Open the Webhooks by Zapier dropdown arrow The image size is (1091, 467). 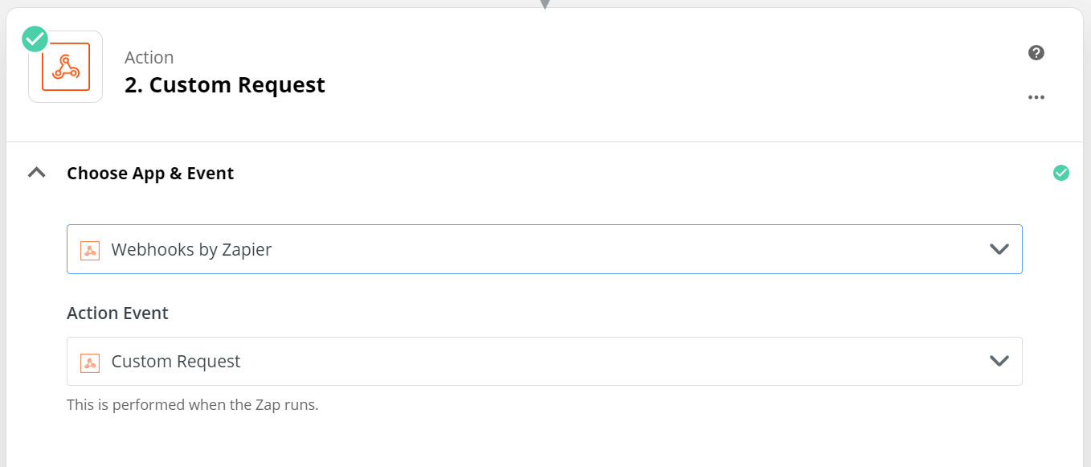(999, 249)
